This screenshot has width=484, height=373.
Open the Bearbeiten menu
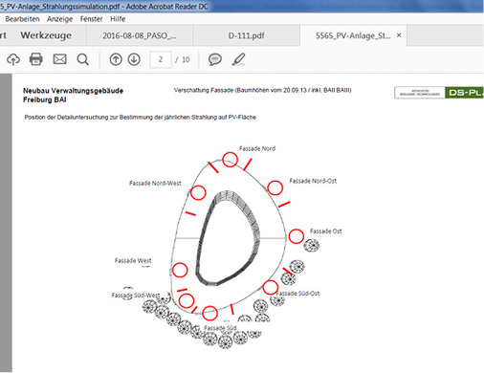22,19
